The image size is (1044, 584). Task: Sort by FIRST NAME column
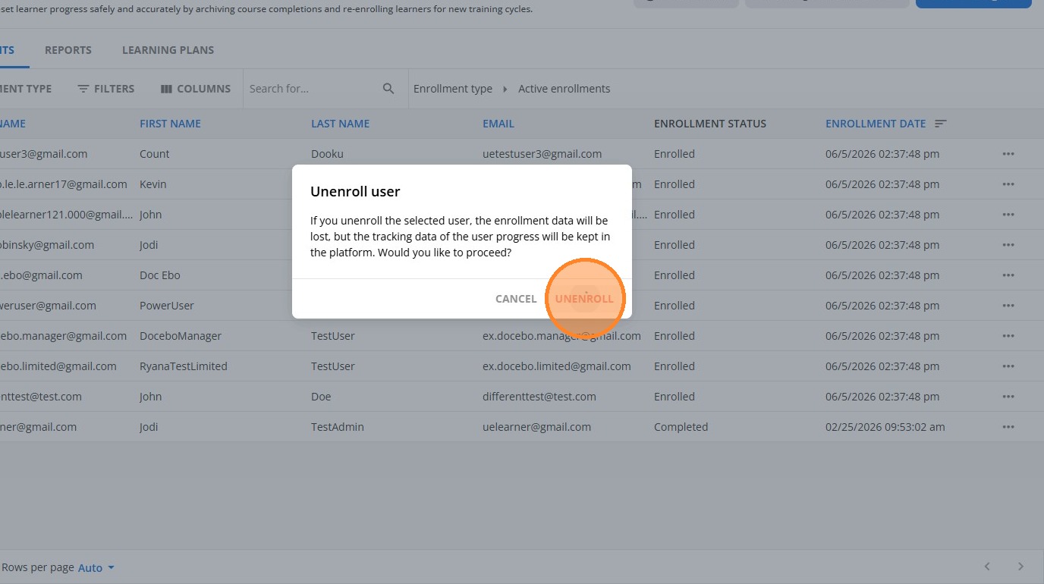pos(170,124)
